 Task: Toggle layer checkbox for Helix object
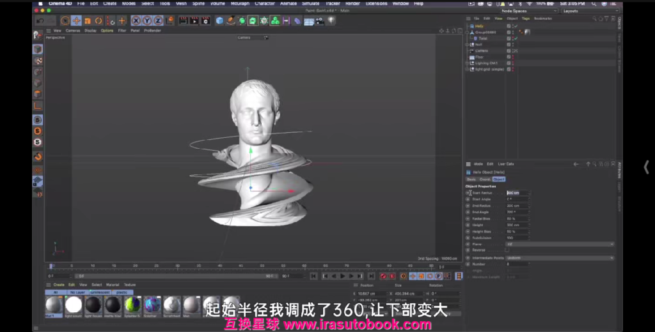pos(509,26)
